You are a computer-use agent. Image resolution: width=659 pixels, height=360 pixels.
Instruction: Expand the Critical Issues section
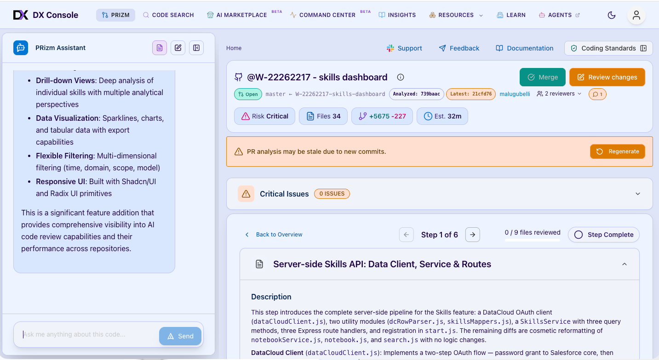pyautogui.click(x=638, y=194)
